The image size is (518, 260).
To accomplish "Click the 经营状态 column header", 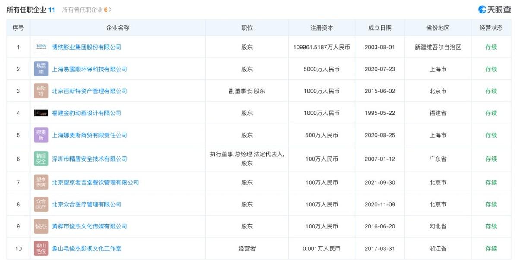I will 491,28.
